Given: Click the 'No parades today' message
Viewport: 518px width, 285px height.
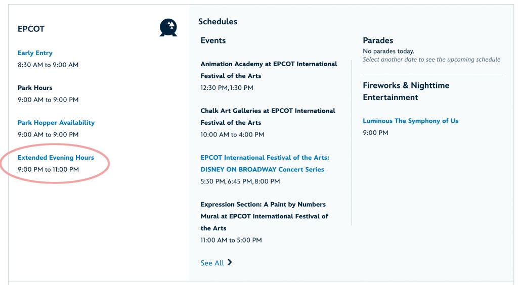Looking at the screenshot, I should [x=388, y=51].
